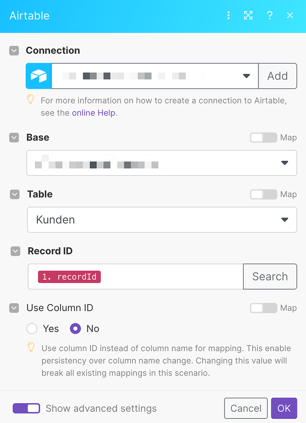This screenshot has height=423, width=306.
Task: Turn off Show advanced settings
Action: coord(26,408)
